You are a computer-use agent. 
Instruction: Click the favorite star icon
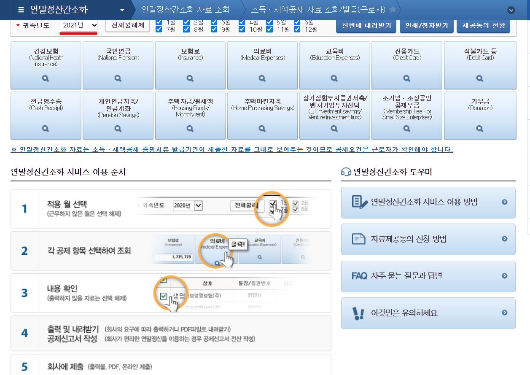[x=392, y=9]
